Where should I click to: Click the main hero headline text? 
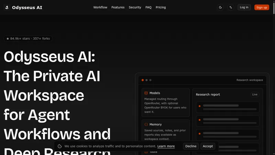pos(57,103)
